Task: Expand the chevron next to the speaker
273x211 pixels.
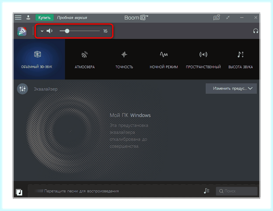Action: tap(42, 31)
